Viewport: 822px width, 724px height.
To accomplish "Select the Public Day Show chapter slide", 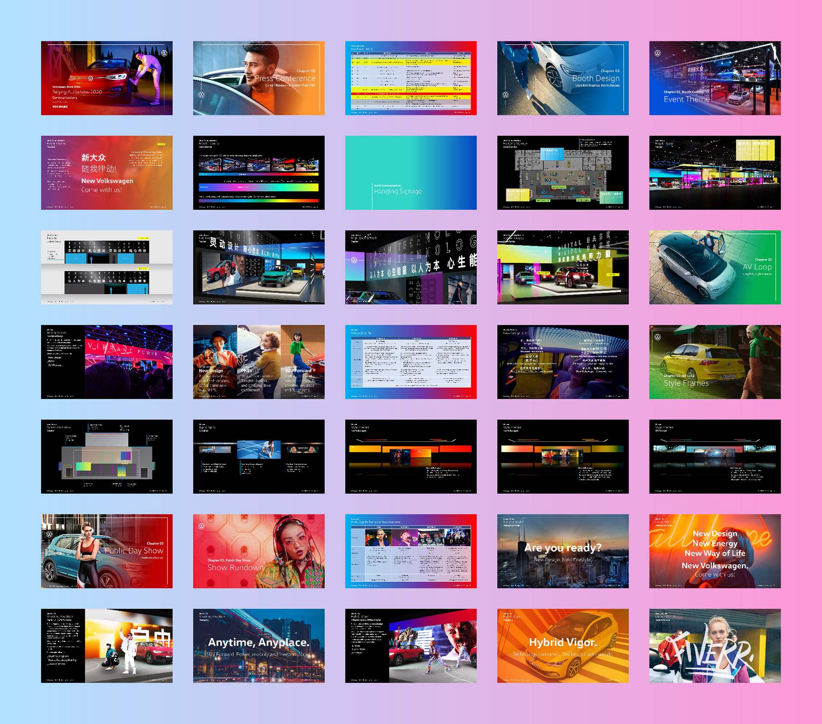I will point(107,551).
